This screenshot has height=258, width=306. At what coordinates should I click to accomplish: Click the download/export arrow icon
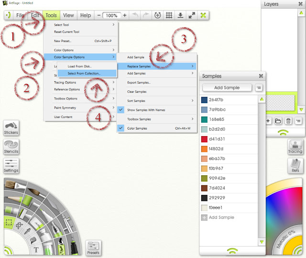180,15
